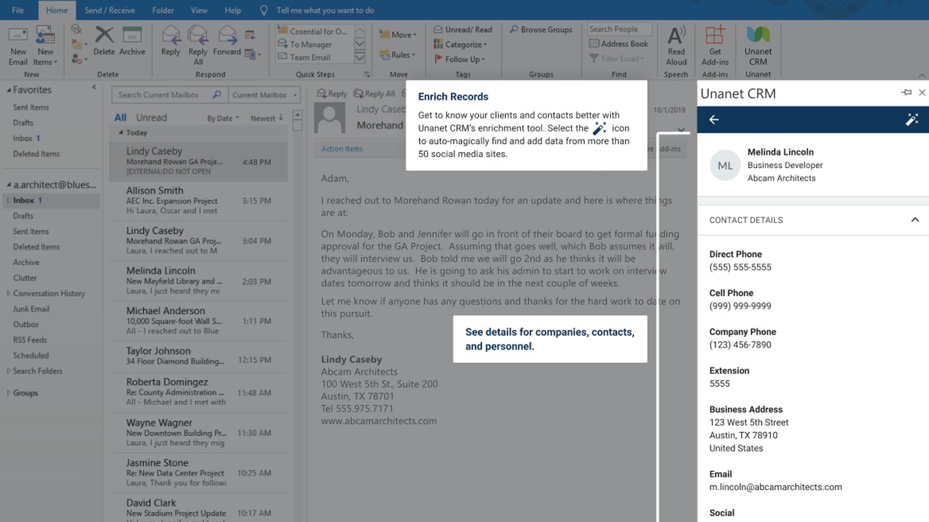
Task: Select the To Manager quick step
Action: [315, 44]
